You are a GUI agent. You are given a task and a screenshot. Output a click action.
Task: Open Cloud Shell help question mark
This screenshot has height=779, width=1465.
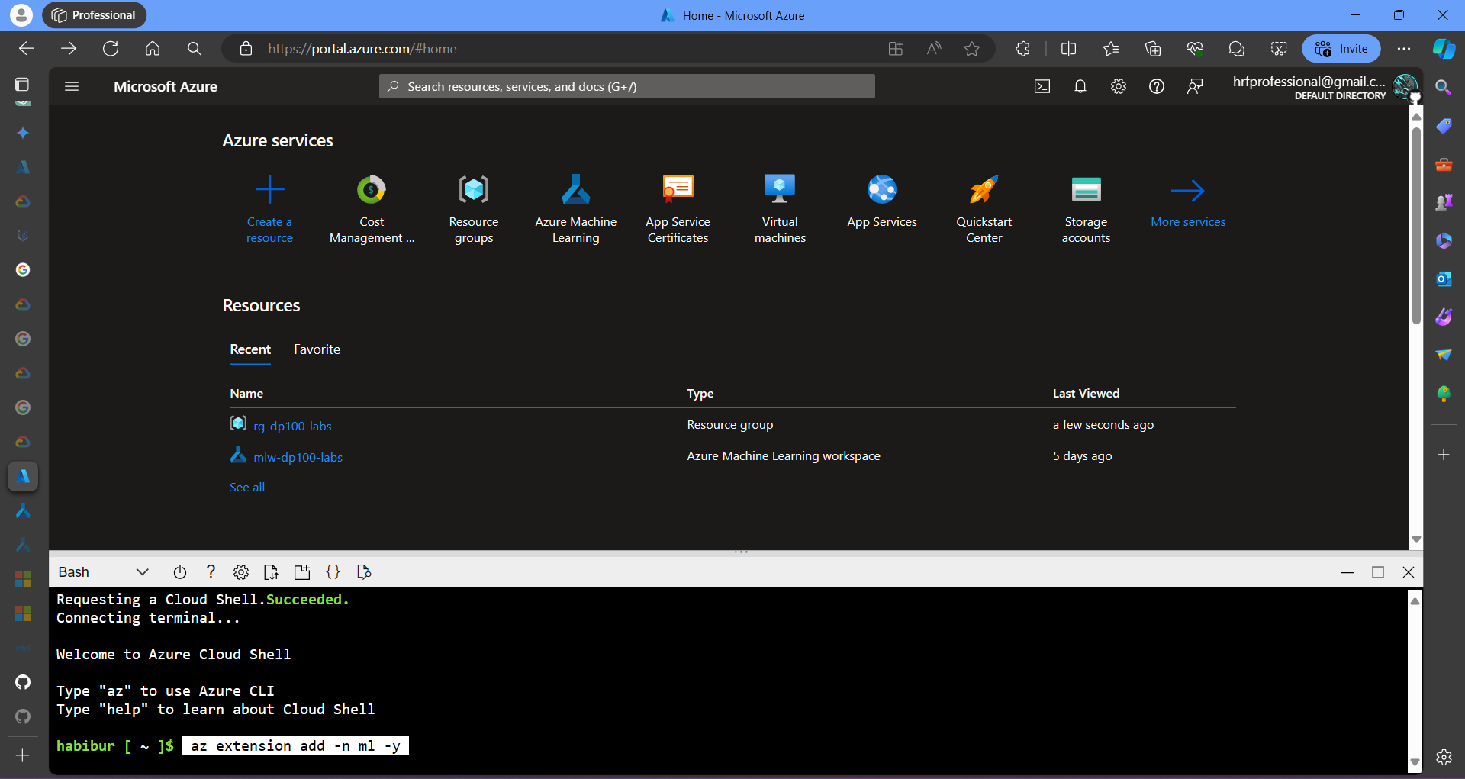[211, 571]
